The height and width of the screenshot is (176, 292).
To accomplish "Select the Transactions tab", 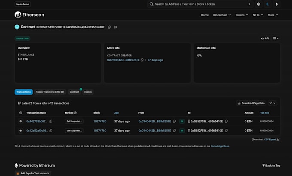I will point(24,92).
